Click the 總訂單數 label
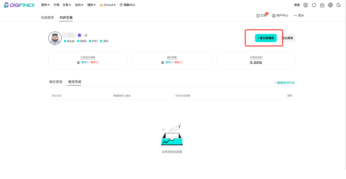 (172, 57)
